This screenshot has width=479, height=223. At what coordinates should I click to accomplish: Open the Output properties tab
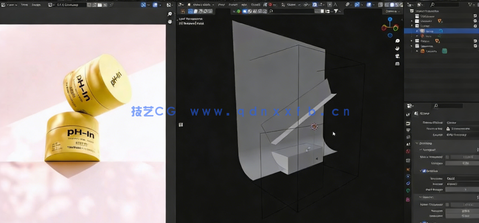point(408,130)
